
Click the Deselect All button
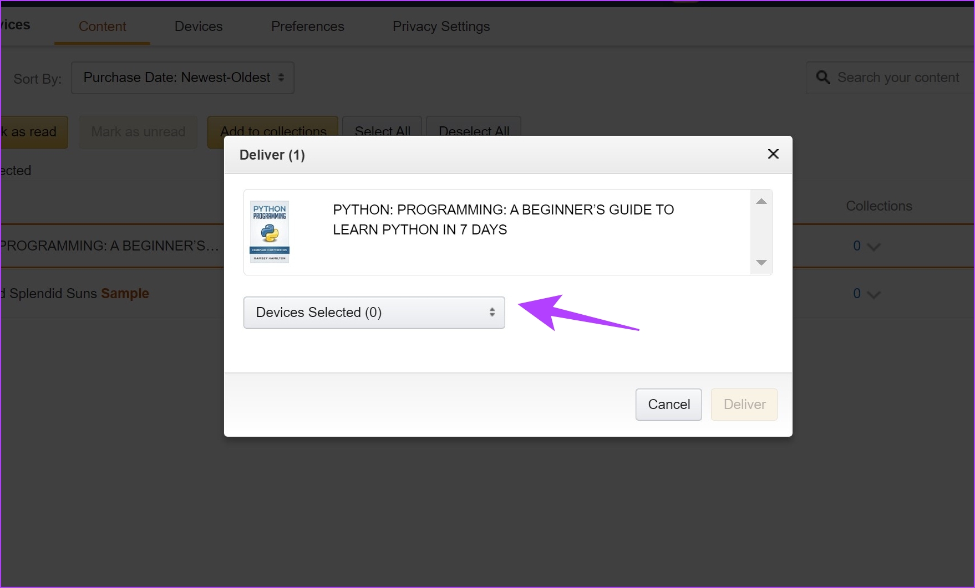(x=474, y=127)
